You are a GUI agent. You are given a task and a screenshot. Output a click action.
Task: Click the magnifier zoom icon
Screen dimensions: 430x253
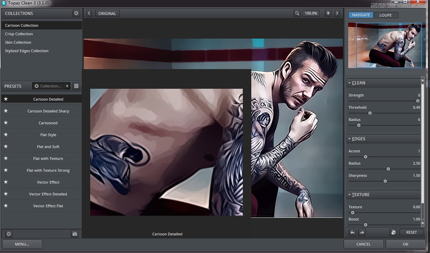click(297, 13)
